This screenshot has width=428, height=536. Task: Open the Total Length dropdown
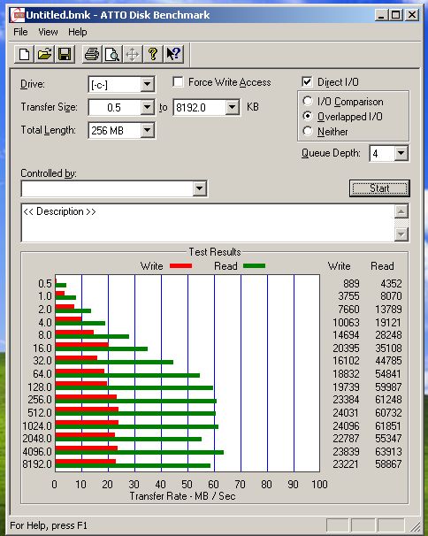(148, 130)
